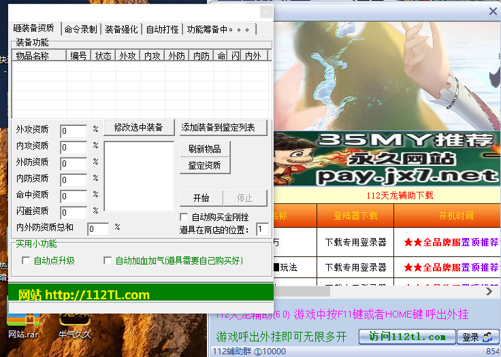Screen dimensions: 501x357
Task: Click the 修改选中装备 button
Action: coord(139,127)
